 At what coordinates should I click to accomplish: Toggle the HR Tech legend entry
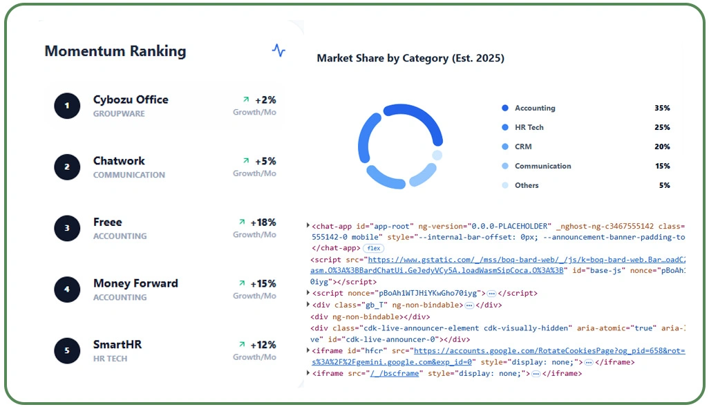(x=506, y=127)
